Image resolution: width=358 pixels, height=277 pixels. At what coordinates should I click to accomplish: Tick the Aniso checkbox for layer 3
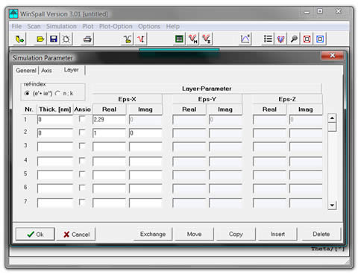[x=81, y=146]
